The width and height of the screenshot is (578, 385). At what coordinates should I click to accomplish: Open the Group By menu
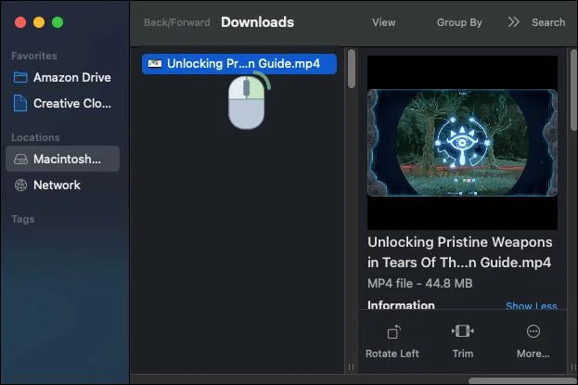[x=459, y=22]
